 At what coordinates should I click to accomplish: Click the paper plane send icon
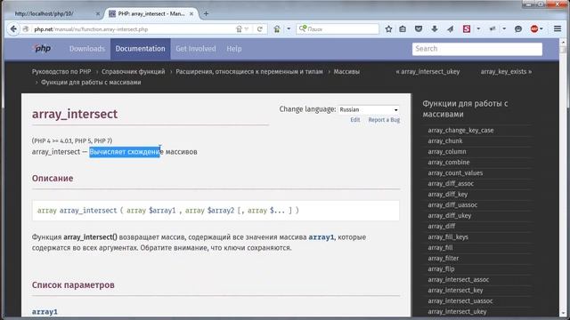click(450, 29)
